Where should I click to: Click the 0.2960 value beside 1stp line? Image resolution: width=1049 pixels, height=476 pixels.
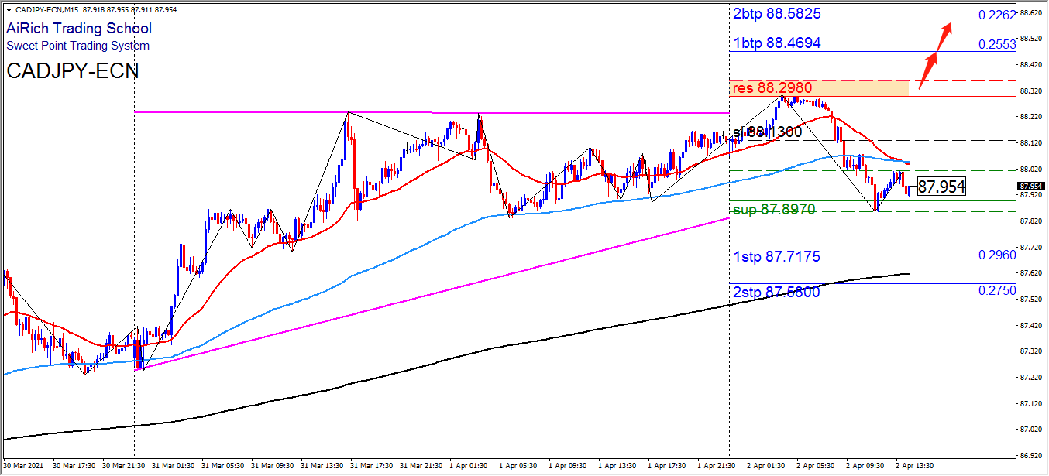click(x=996, y=255)
